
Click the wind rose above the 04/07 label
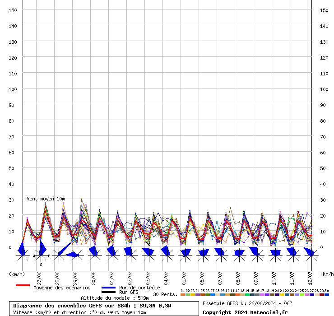(167, 255)
